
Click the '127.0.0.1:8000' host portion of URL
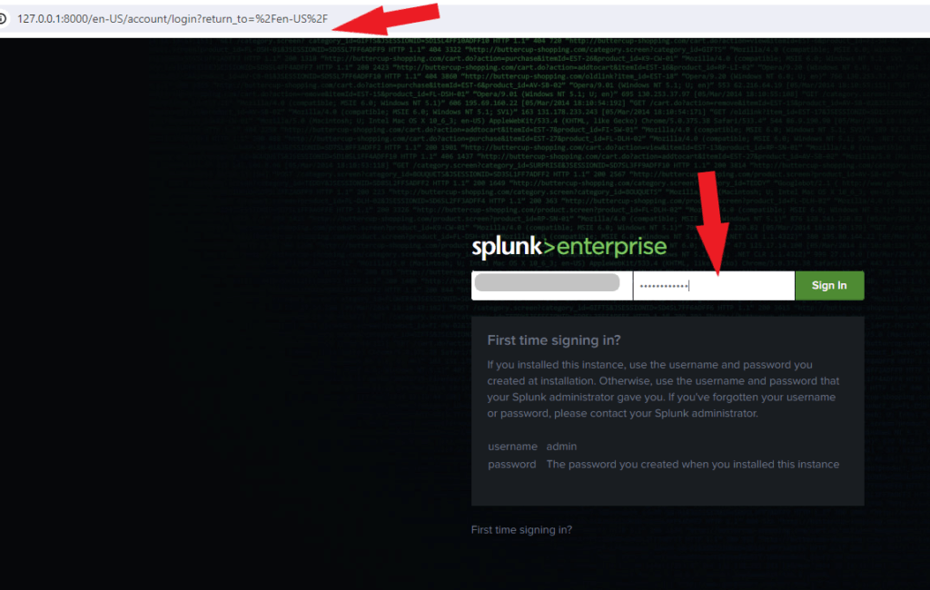tap(53, 19)
